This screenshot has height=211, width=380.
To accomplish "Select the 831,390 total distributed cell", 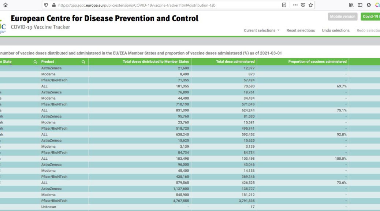I will (x=140, y=110).
